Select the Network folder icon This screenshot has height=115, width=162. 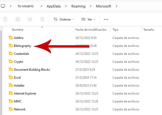[11, 109]
